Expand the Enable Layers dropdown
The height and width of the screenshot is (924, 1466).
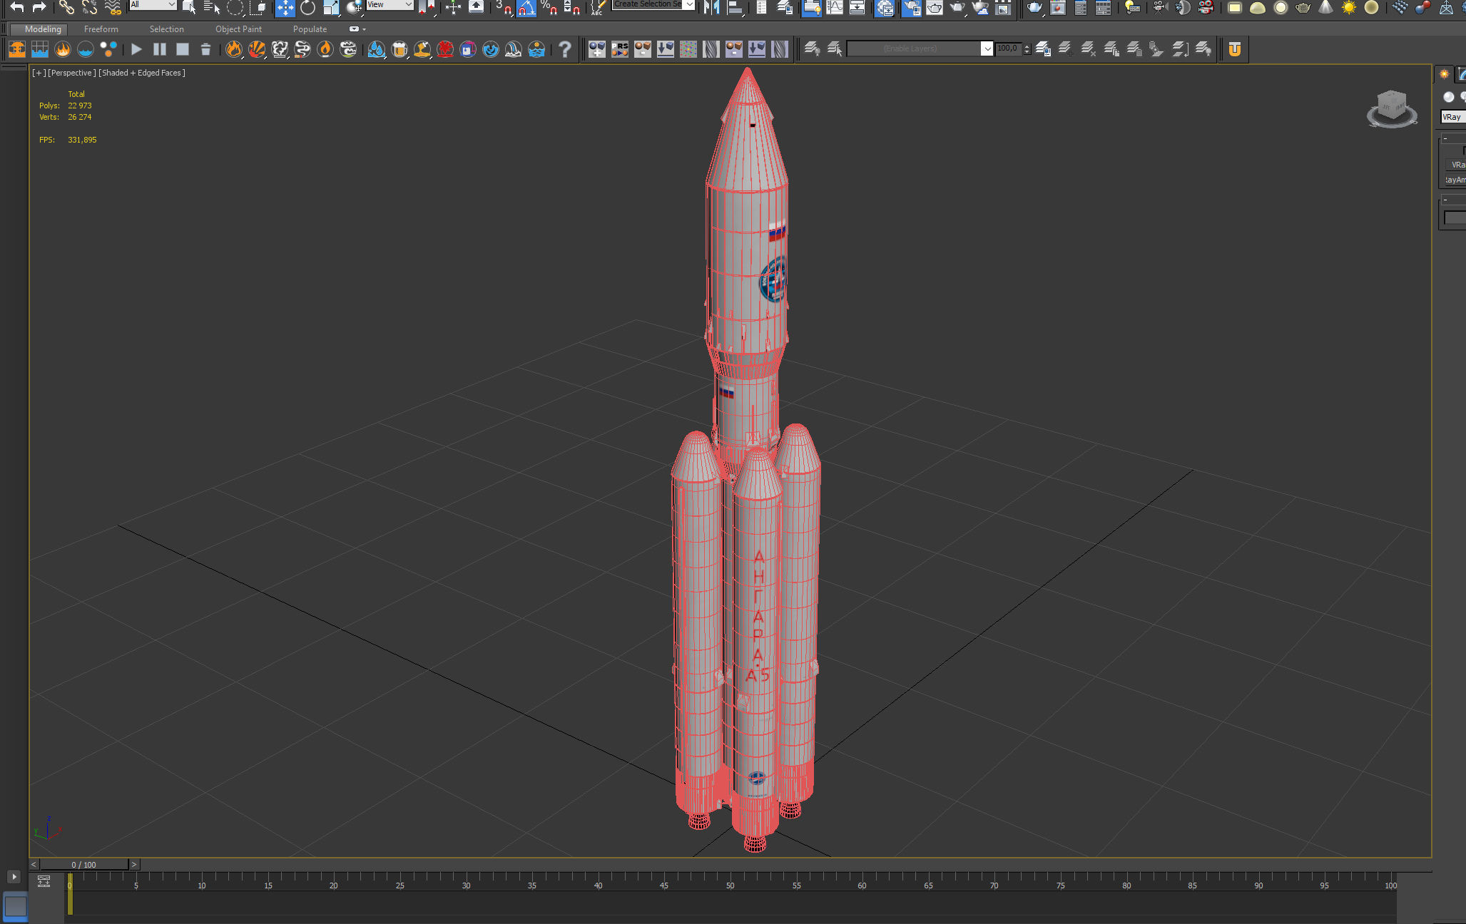987,48
